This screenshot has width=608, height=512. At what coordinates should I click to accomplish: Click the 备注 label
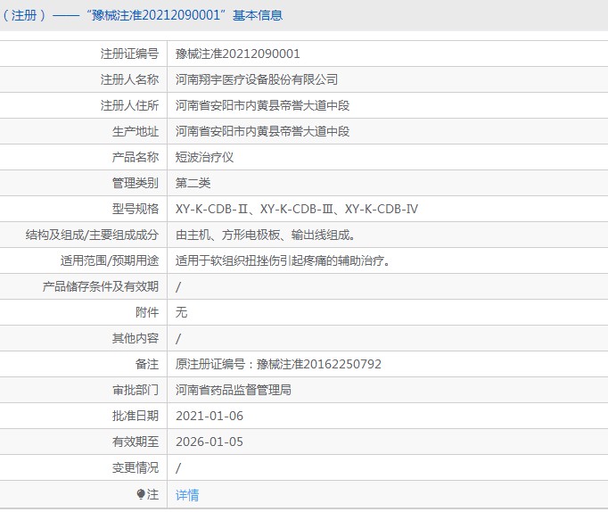pos(147,364)
